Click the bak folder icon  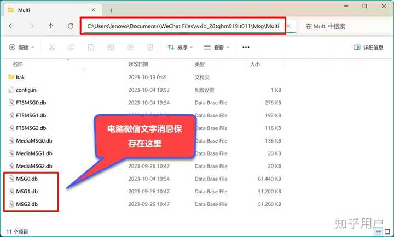point(11,77)
